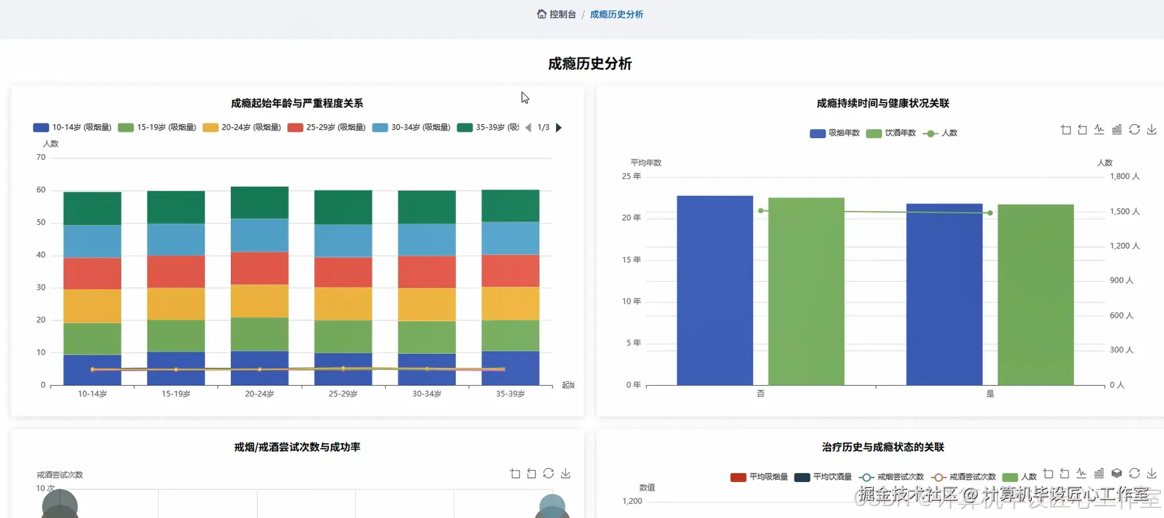Click the home icon beside 控制台 breadcrumb

[x=542, y=14]
